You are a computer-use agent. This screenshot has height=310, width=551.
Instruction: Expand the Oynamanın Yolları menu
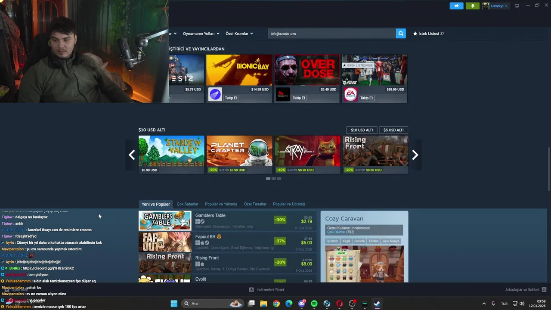click(x=201, y=34)
